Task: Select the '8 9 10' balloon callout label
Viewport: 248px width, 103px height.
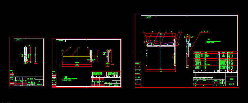Action: (205, 31)
